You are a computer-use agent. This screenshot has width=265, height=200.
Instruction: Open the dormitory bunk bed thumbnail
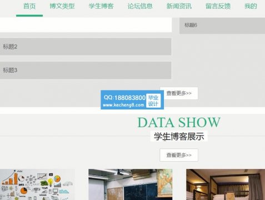(226, 184)
